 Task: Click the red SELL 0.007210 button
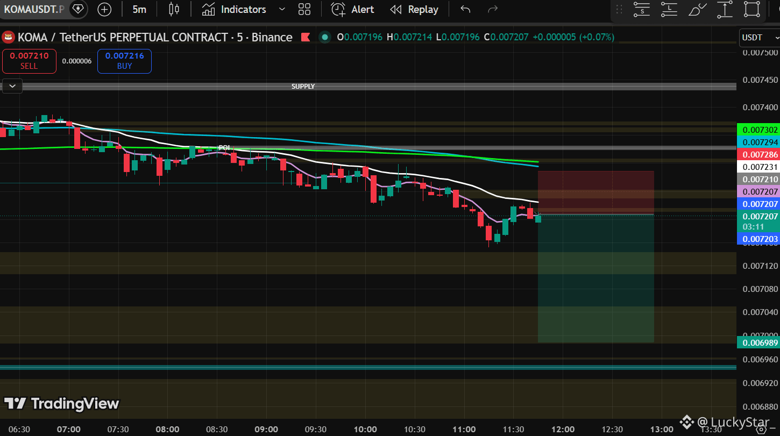click(x=29, y=61)
